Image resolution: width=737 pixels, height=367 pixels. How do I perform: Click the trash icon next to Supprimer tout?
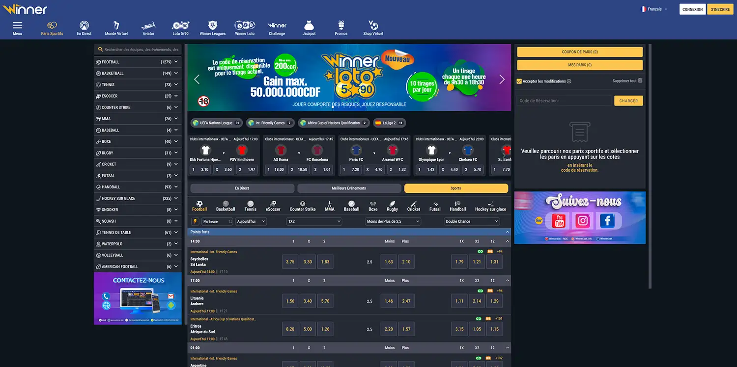click(640, 81)
